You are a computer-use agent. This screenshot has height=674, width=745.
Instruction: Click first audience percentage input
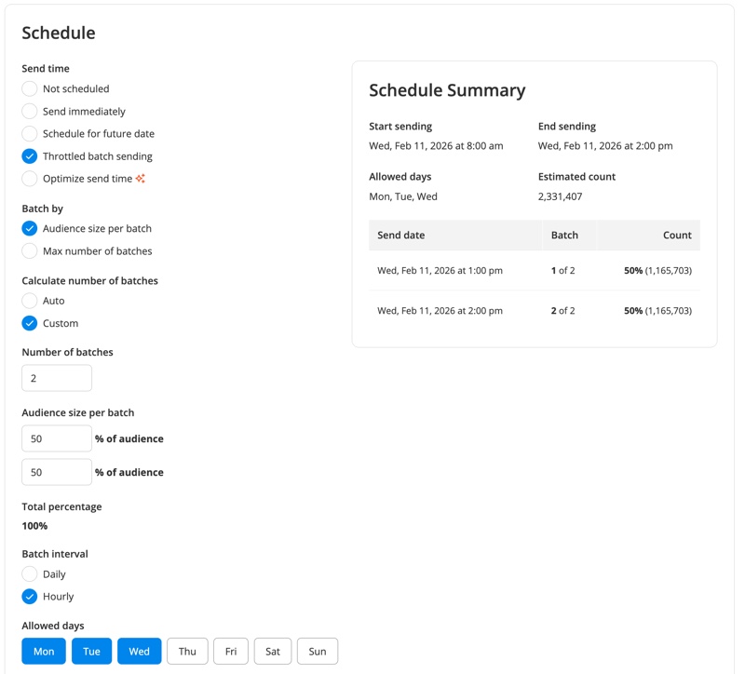57,438
